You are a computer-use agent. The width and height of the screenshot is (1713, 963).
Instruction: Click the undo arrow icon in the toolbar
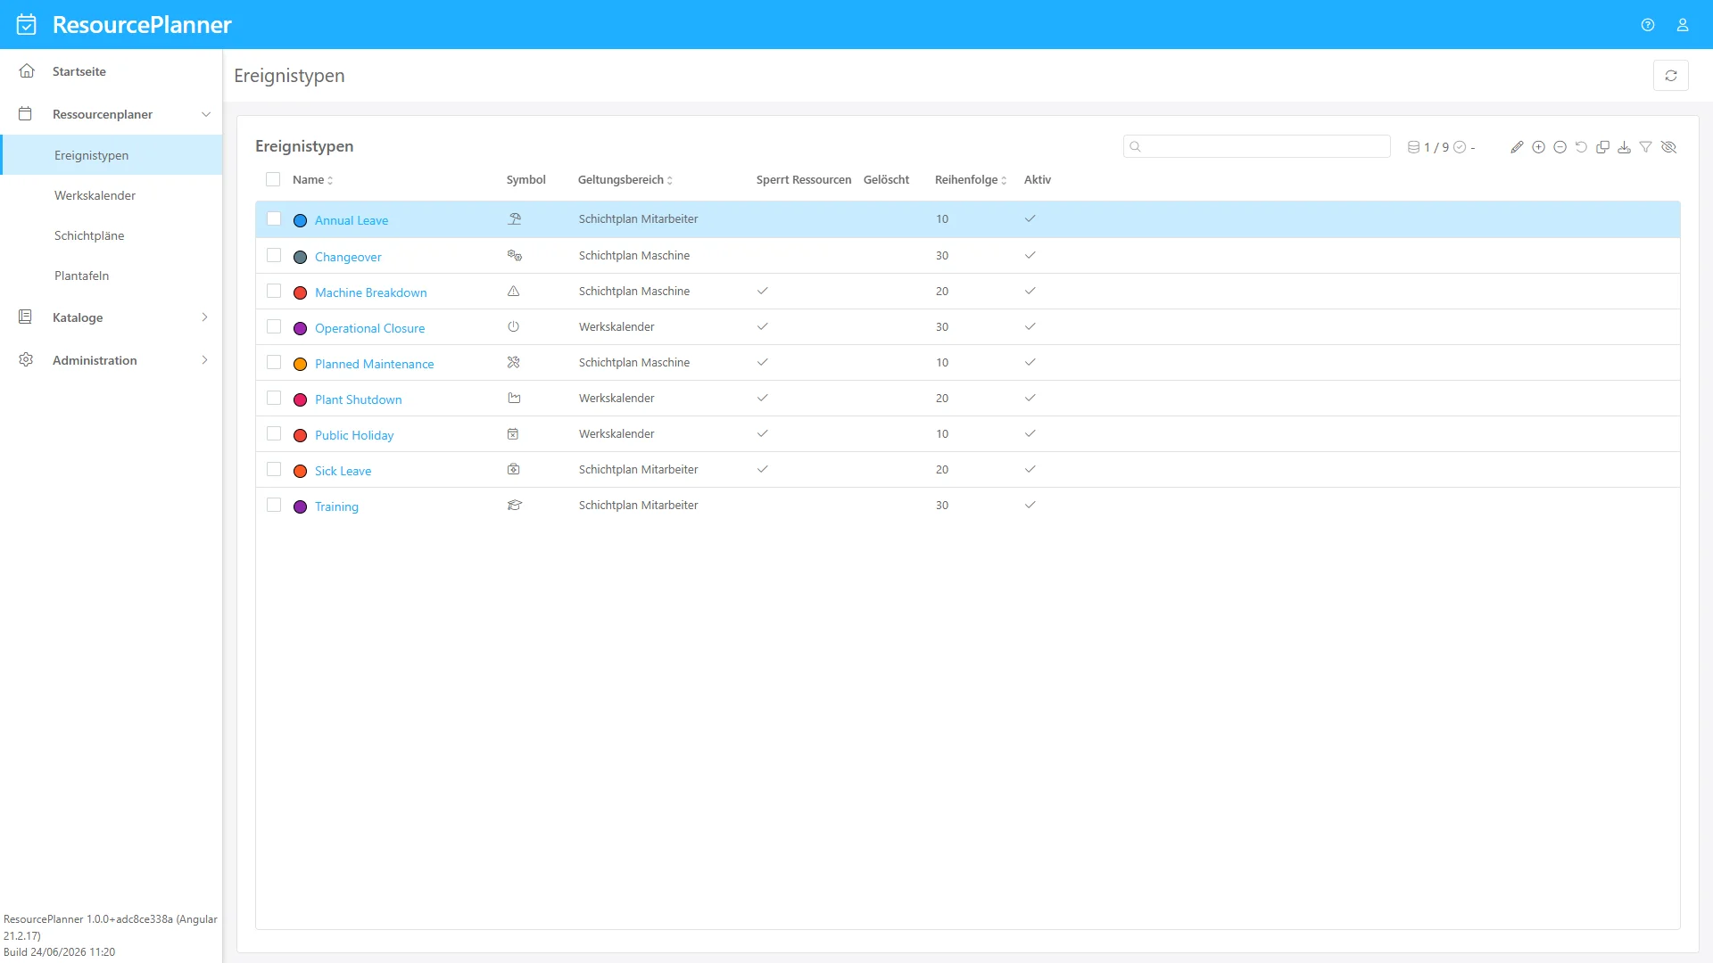[1581, 147]
